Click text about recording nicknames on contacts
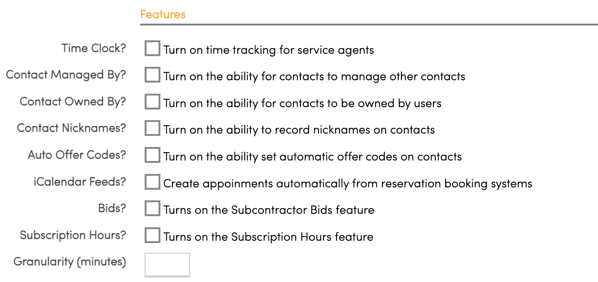This screenshot has height=282, width=598. click(299, 130)
